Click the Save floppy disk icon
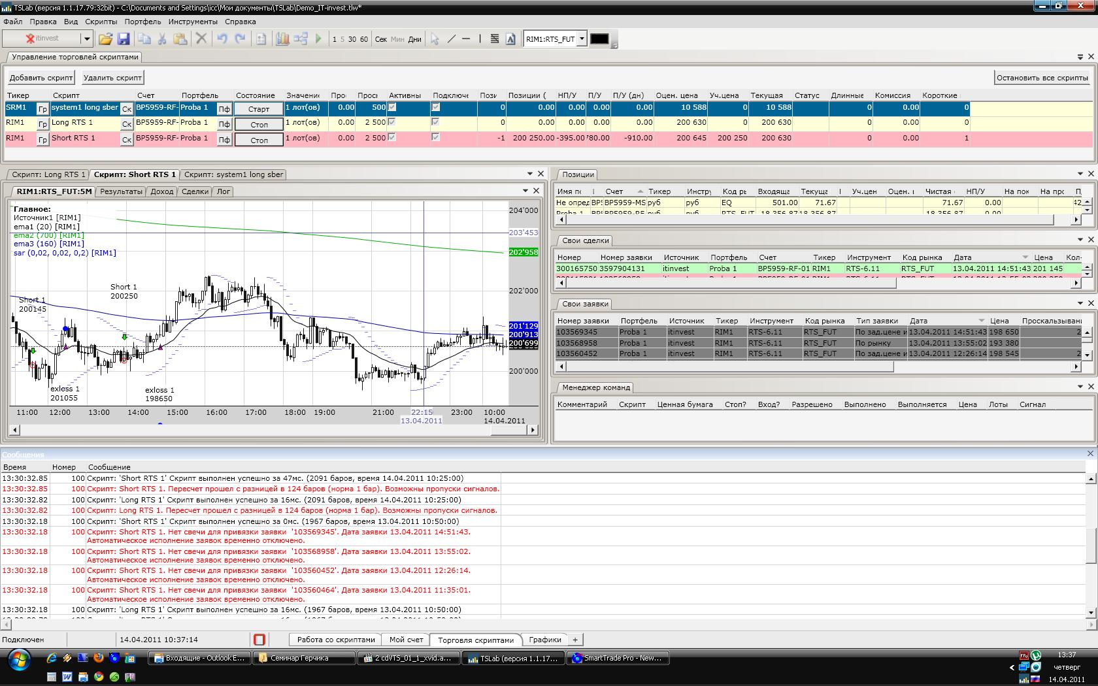 [123, 39]
